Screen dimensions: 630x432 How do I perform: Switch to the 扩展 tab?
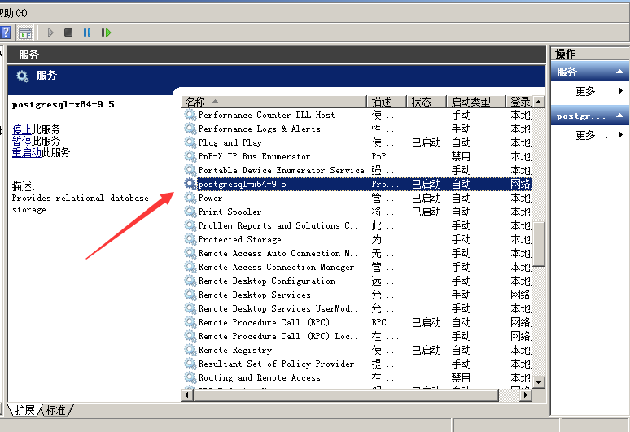click(x=24, y=410)
